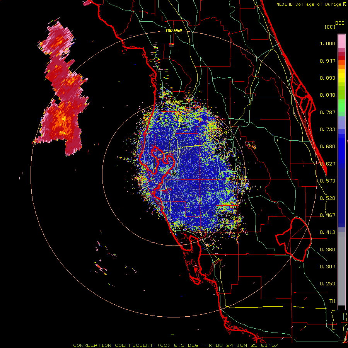Click the 0.680 scale value
This screenshot has height=348, width=348.
pos(328,147)
